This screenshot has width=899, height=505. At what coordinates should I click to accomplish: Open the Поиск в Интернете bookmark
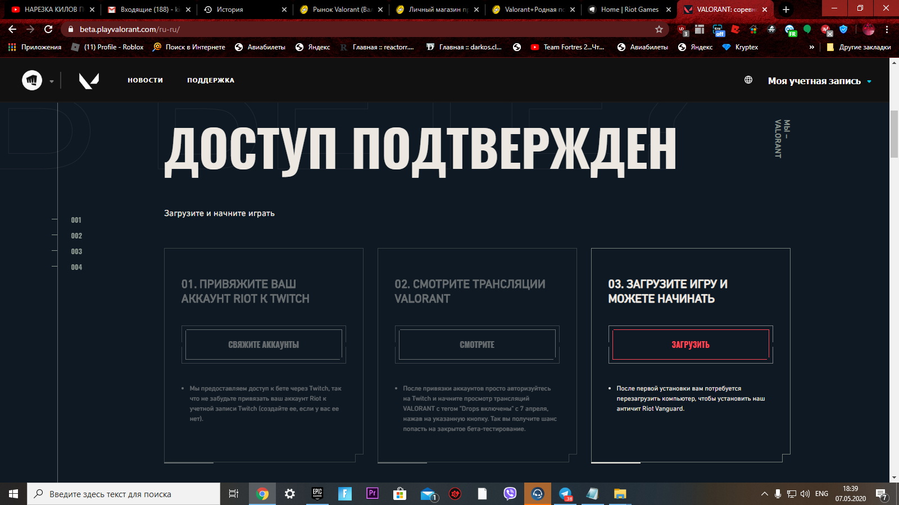click(189, 47)
